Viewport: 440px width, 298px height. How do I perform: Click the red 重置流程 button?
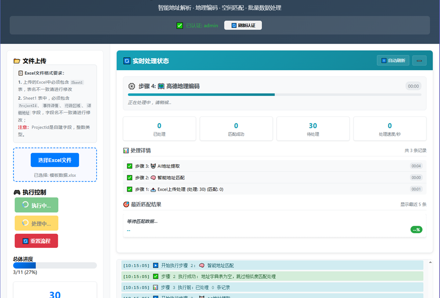coord(36,241)
